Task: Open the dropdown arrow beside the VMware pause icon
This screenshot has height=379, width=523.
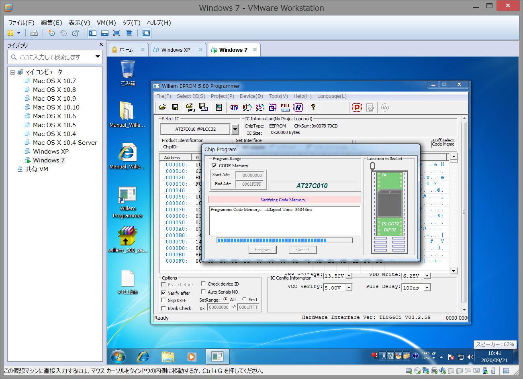Action: pyautogui.click(x=18, y=33)
